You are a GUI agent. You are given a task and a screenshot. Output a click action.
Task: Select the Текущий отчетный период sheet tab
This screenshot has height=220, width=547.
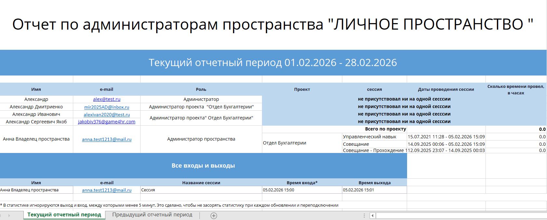pyautogui.click(x=64, y=215)
